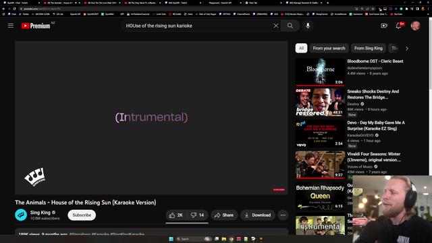Open Devo Day My Baby karaoke title
Viewport: 432px width, 243px height.
point(376,126)
